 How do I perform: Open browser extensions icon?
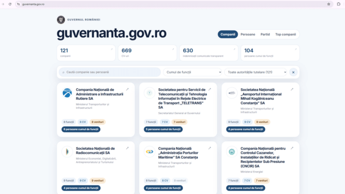pos(339,4)
